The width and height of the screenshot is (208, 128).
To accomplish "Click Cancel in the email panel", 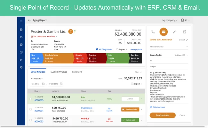I will (182, 115).
